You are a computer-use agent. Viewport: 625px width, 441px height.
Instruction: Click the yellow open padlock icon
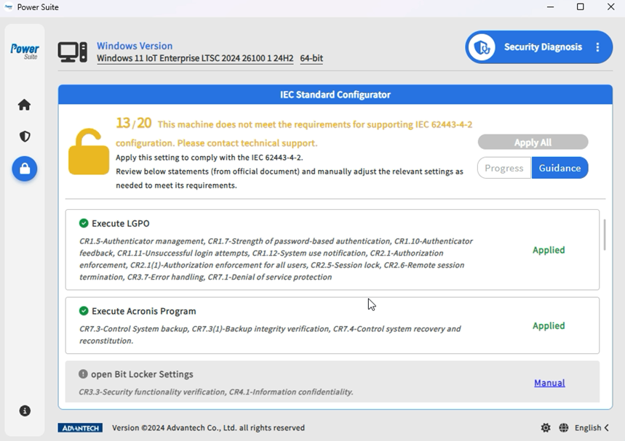coord(88,152)
